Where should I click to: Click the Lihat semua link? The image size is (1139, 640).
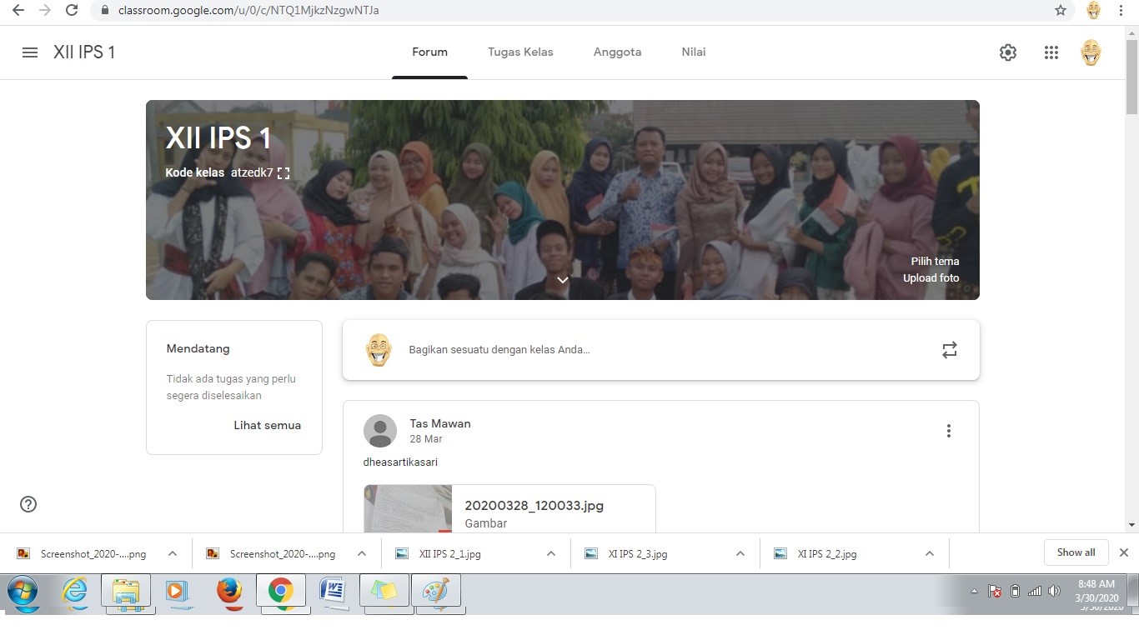pos(267,425)
